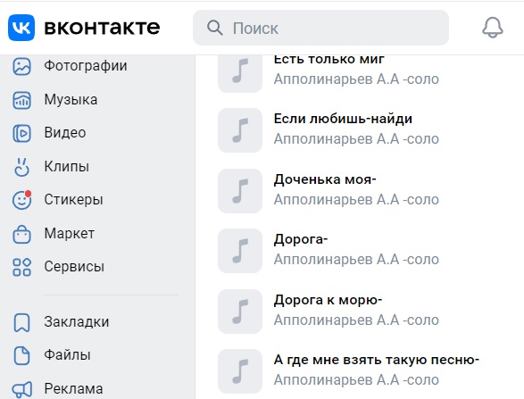Click the Маркет shopping bag icon

click(21, 234)
